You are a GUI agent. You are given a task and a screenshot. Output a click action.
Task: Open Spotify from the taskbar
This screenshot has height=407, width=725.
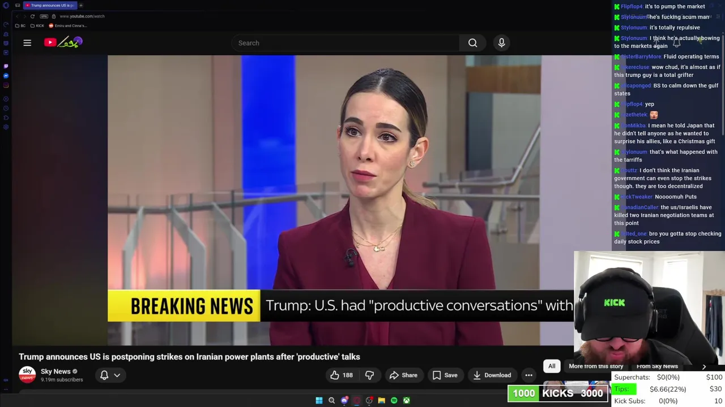click(394, 400)
